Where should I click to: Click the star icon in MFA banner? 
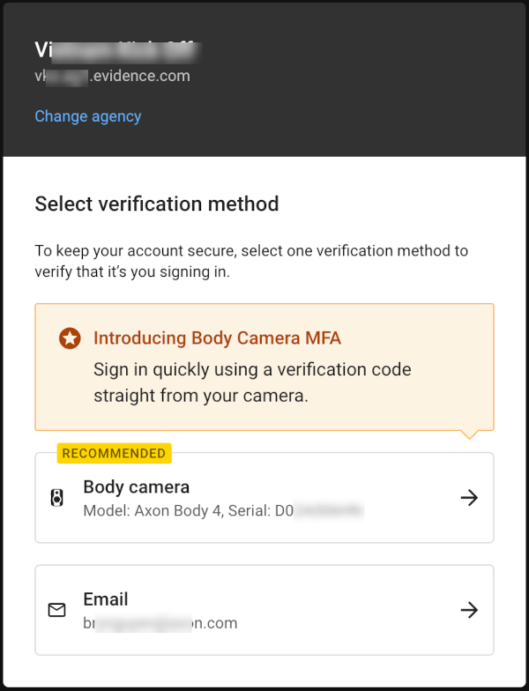(70, 338)
